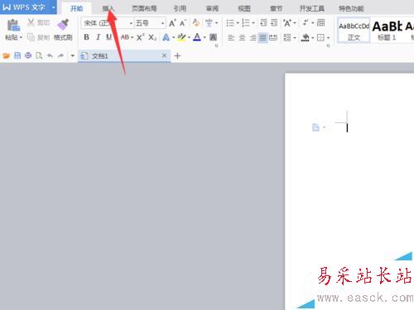Click the center alignment icon
This screenshot has height=310, width=414.
(242, 37)
